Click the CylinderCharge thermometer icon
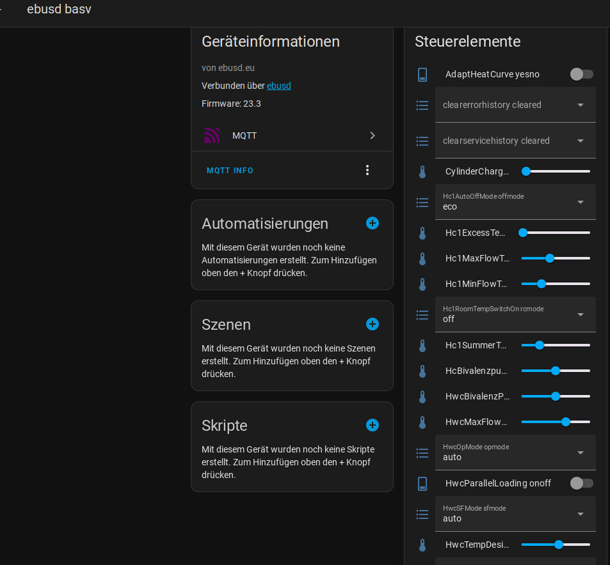Screen dimensions: 610x565 (x=422, y=172)
